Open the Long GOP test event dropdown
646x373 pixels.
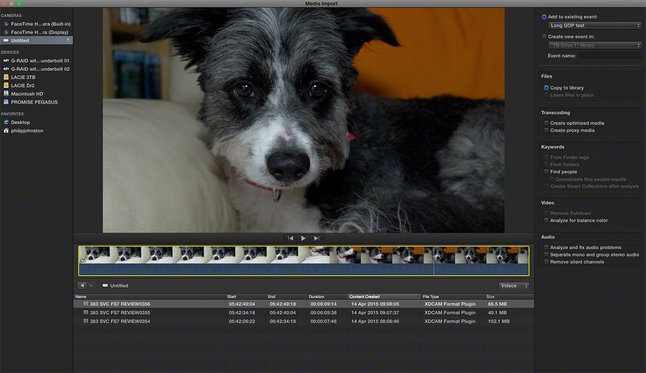[595, 25]
